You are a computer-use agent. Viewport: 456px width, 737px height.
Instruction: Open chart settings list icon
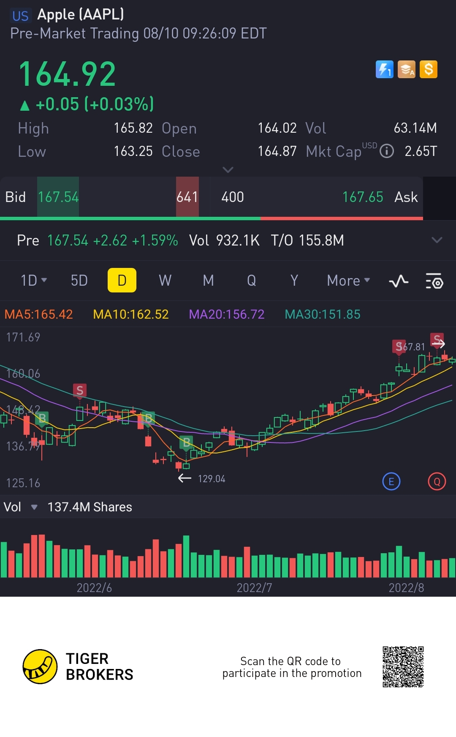tap(434, 281)
